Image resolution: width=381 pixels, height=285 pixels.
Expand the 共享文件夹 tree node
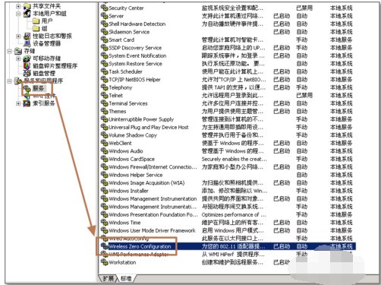click(x=18, y=6)
